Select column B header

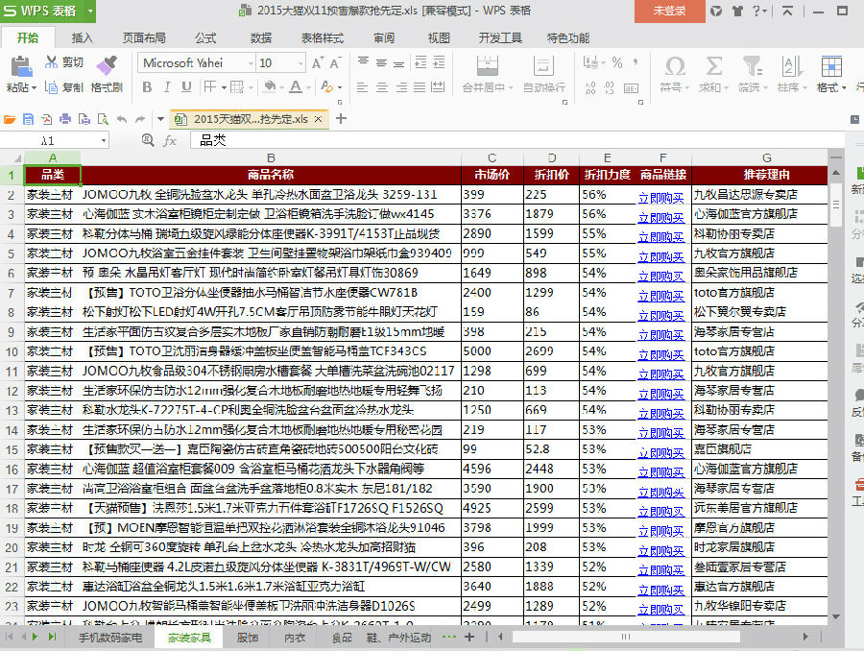pos(271,158)
